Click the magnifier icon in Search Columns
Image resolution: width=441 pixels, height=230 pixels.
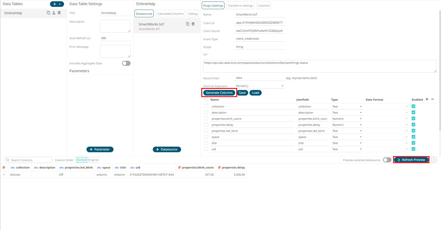click(x=8, y=160)
